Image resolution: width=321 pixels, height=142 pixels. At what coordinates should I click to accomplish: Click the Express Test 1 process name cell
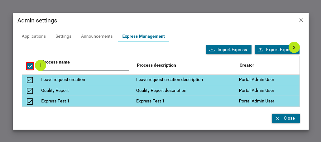[55, 101]
